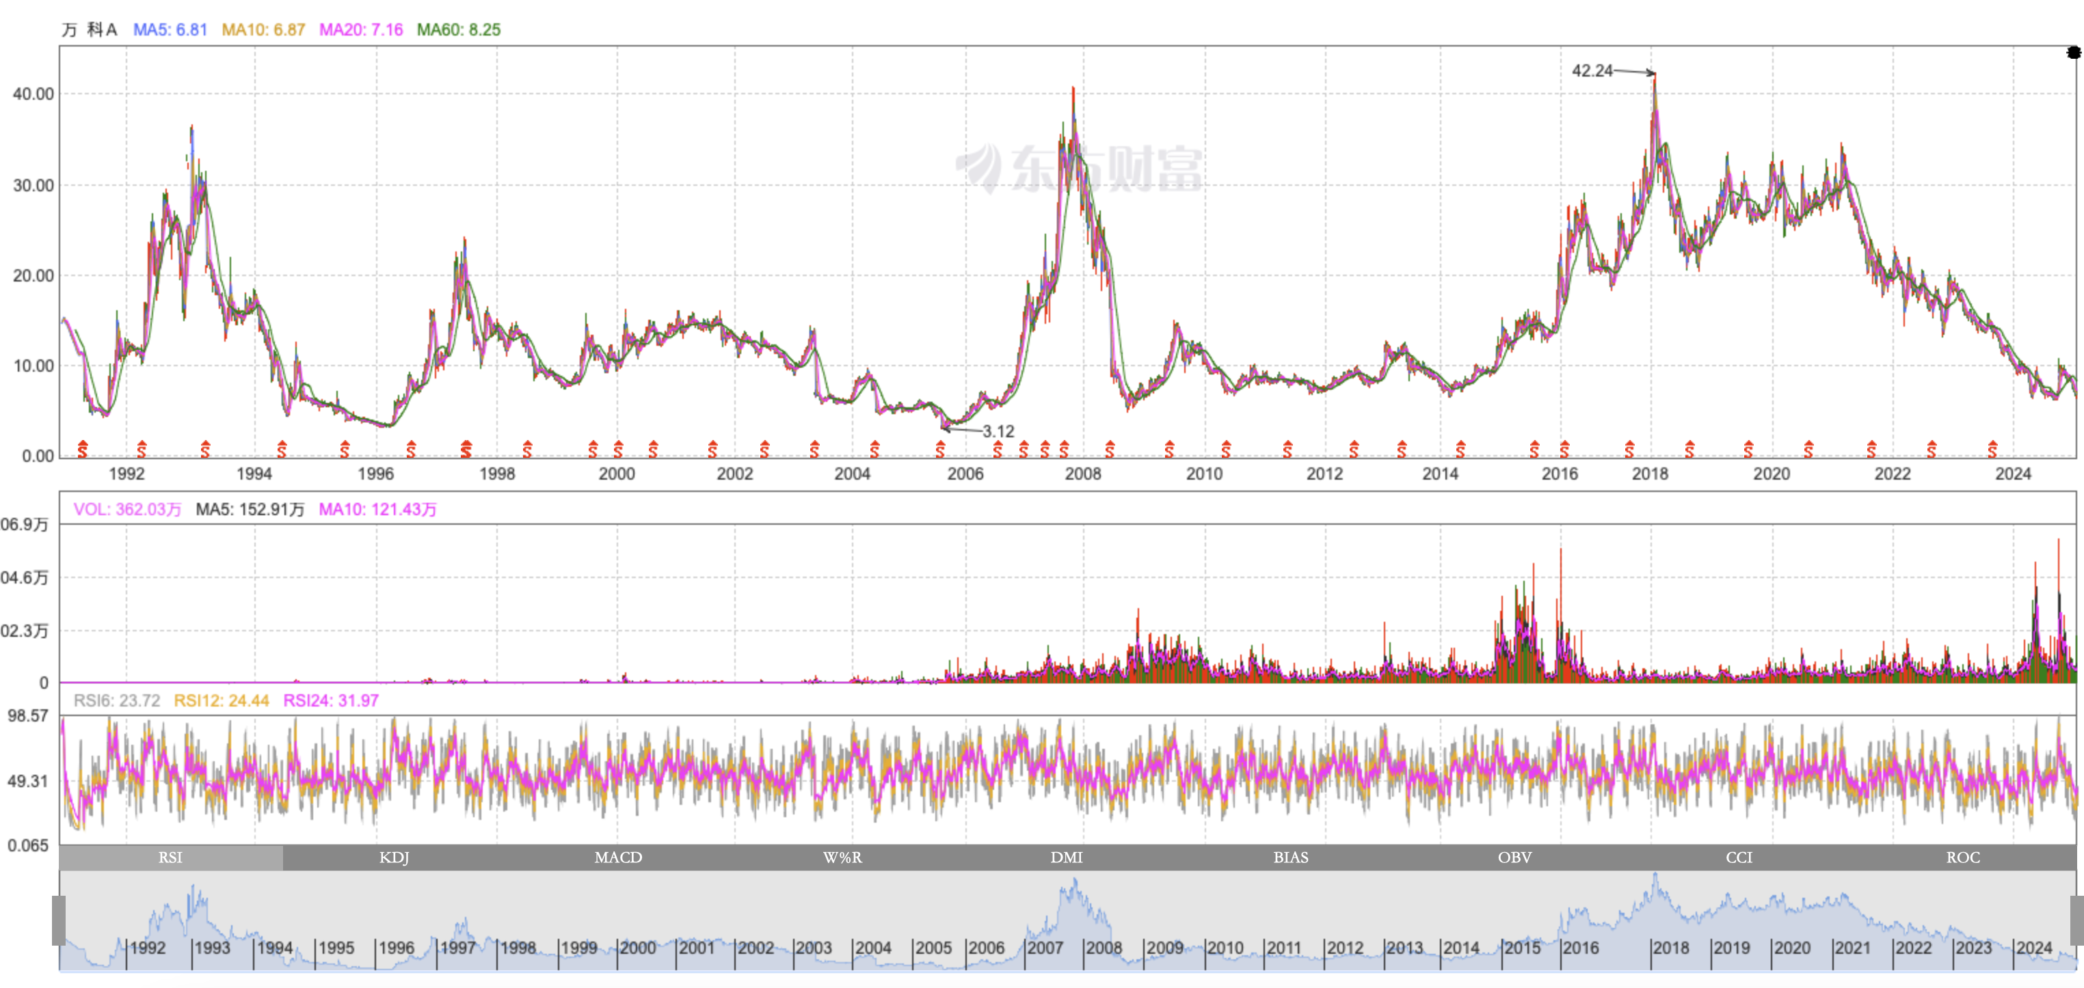Switch to the MACD indicator tab
2084x988 pixels.
point(618,857)
